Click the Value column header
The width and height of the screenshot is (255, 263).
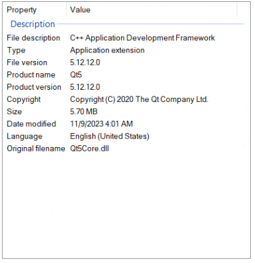point(152,10)
